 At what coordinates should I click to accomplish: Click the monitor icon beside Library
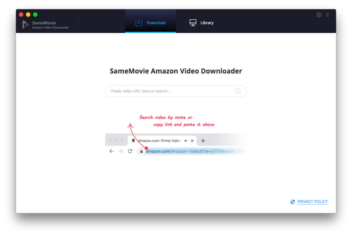193,23
